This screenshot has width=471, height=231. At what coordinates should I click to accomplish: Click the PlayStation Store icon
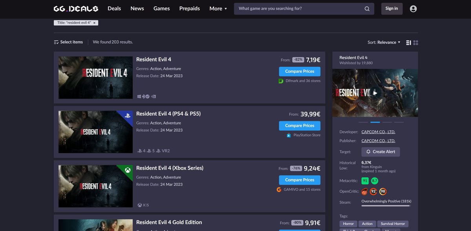pos(289,135)
